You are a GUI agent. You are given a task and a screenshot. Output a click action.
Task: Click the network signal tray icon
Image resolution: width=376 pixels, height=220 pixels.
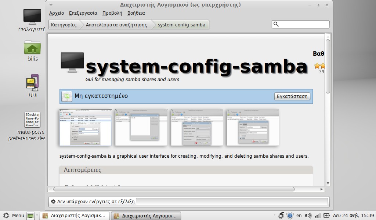click(318, 216)
